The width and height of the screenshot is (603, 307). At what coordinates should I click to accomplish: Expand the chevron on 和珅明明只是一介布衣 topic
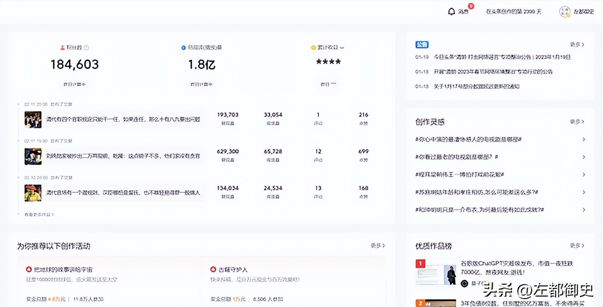[x=584, y=210]
